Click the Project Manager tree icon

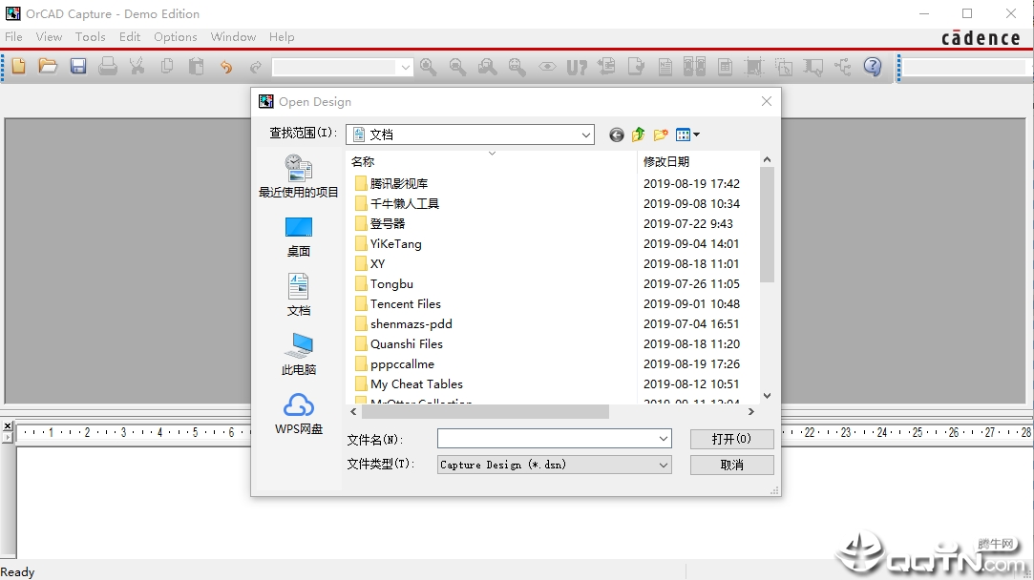pyautogui.click(x=843, y=67)
